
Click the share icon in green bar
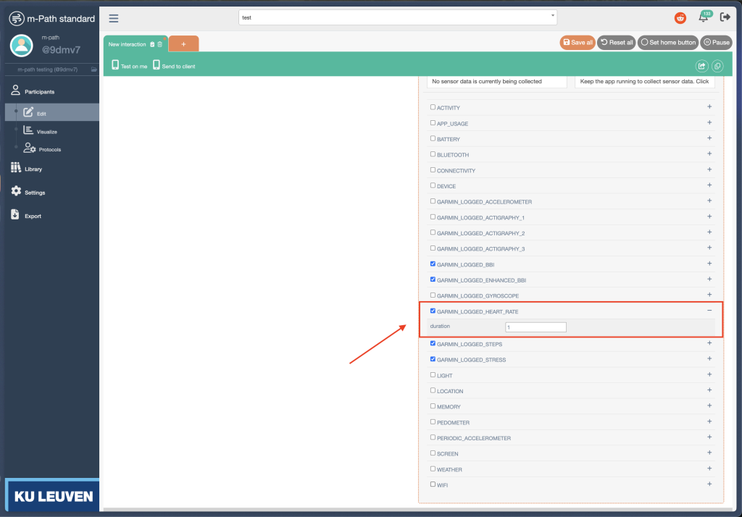click(x=701, y=66)
